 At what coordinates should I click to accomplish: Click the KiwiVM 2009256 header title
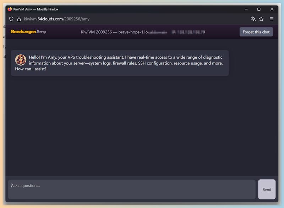click(x=96, y=32)
